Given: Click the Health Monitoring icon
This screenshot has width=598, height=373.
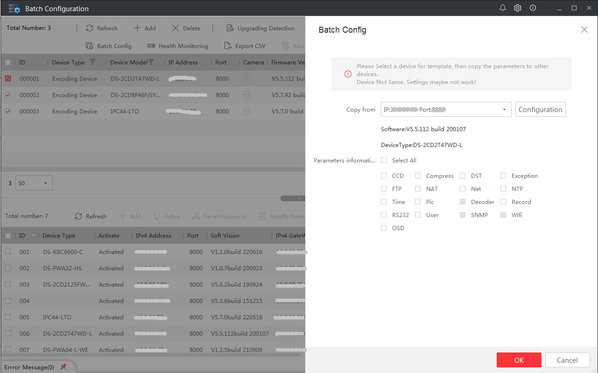Looking at the screenshot, I should (151, 46).
